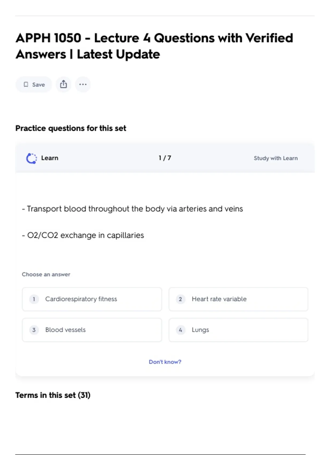Image resolution: width=321 pixels, height=455 pixels.
Task: Click the number 3 answer badge
Action: (34, 330)
